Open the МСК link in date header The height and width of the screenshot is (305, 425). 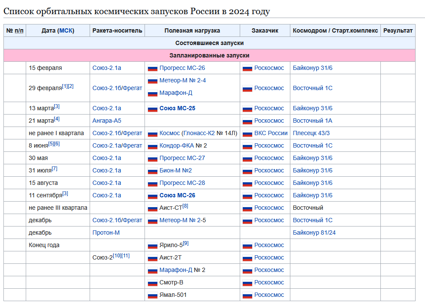click(66, 30)
